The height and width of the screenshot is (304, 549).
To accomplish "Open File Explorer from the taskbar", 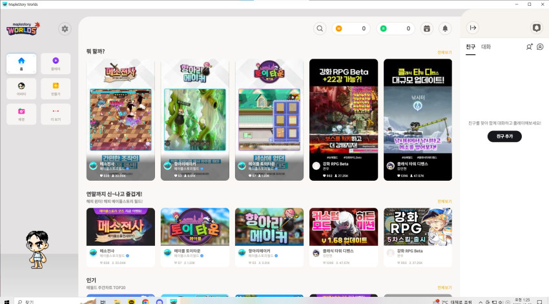I will tap(118, 301).
